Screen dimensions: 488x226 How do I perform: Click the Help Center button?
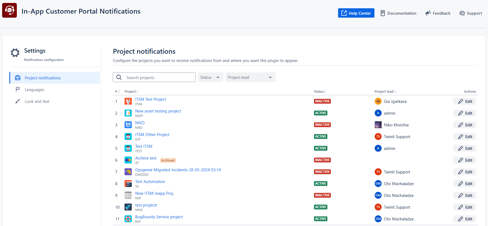pyautogui.click(x=356, y=13)
